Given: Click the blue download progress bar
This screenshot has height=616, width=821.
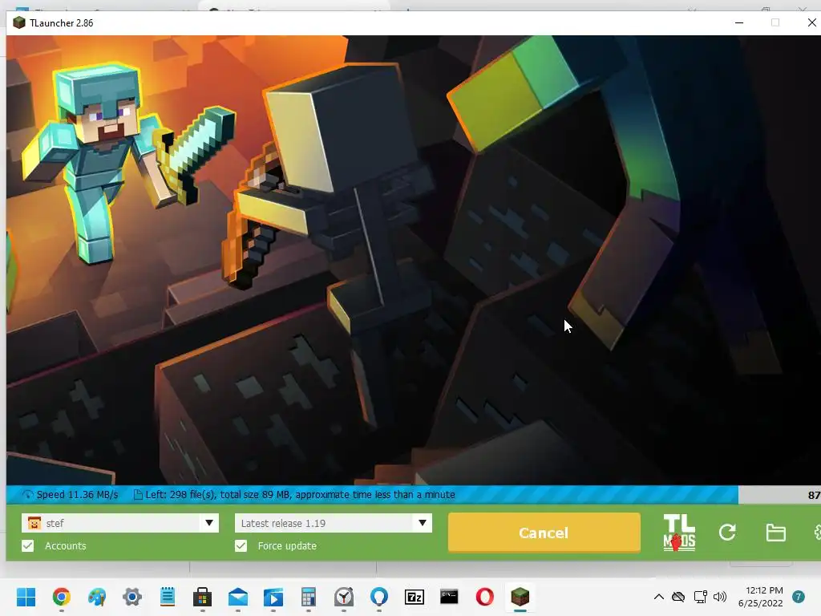Looking at the screenshot, I should pyautogui.click(x=372, y=494).
